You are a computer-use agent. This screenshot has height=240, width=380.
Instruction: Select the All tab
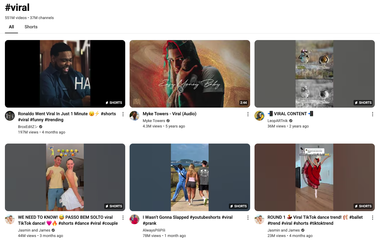(11, 27)
